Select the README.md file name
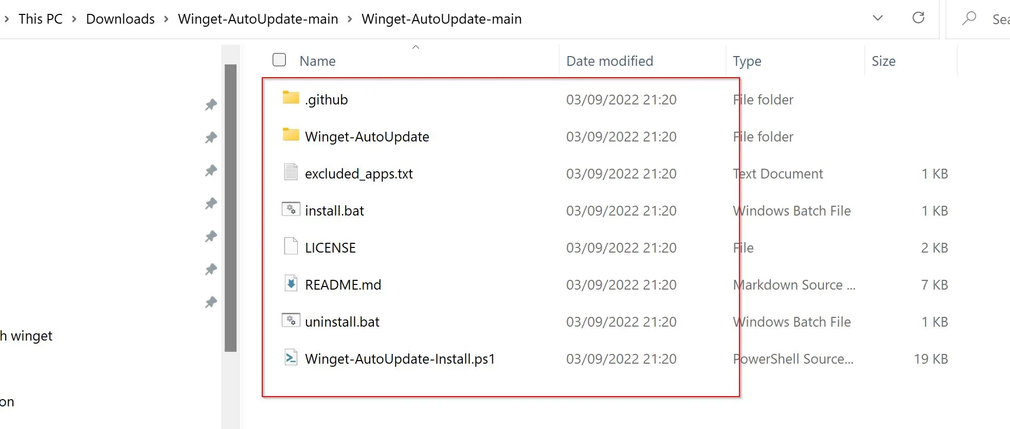The width and height of the screenshot is (1010, 429). click(x=343, y=285)
